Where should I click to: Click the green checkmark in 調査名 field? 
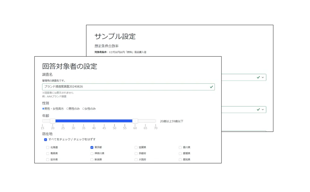click(x=211, y=87)
